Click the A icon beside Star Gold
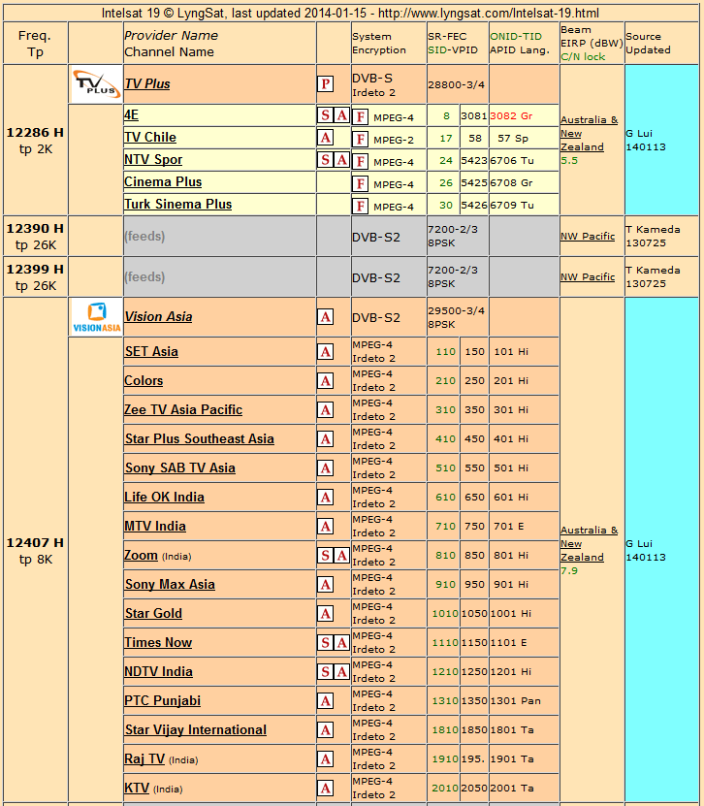 [x=325, y=614]
